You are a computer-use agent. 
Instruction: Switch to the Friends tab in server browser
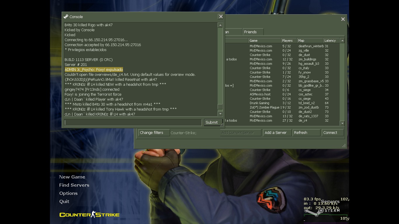pos(252,32)
